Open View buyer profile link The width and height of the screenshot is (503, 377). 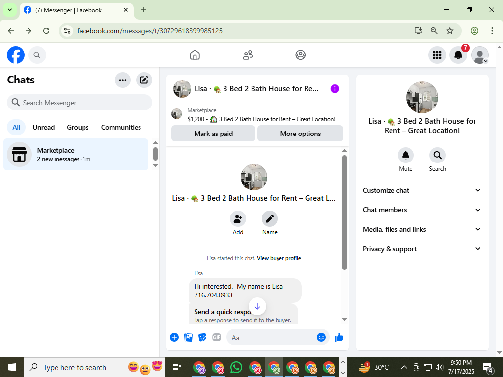pyautogui.click(x=279, y=258)
